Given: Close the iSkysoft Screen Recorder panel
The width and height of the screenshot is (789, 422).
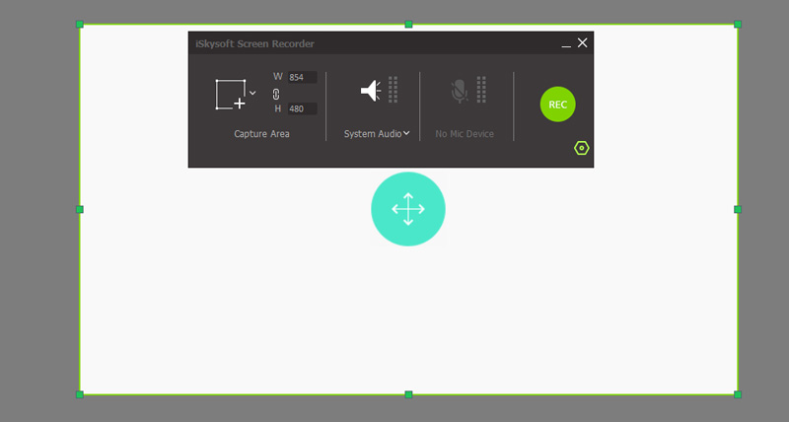Looking at the screenshot, I should (583, 42).
